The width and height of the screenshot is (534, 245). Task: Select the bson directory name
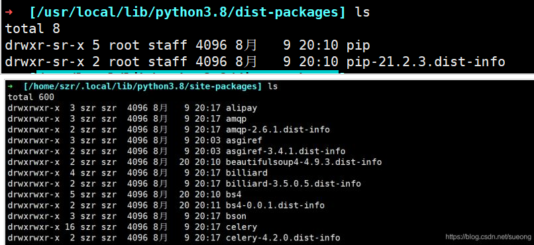236,217
